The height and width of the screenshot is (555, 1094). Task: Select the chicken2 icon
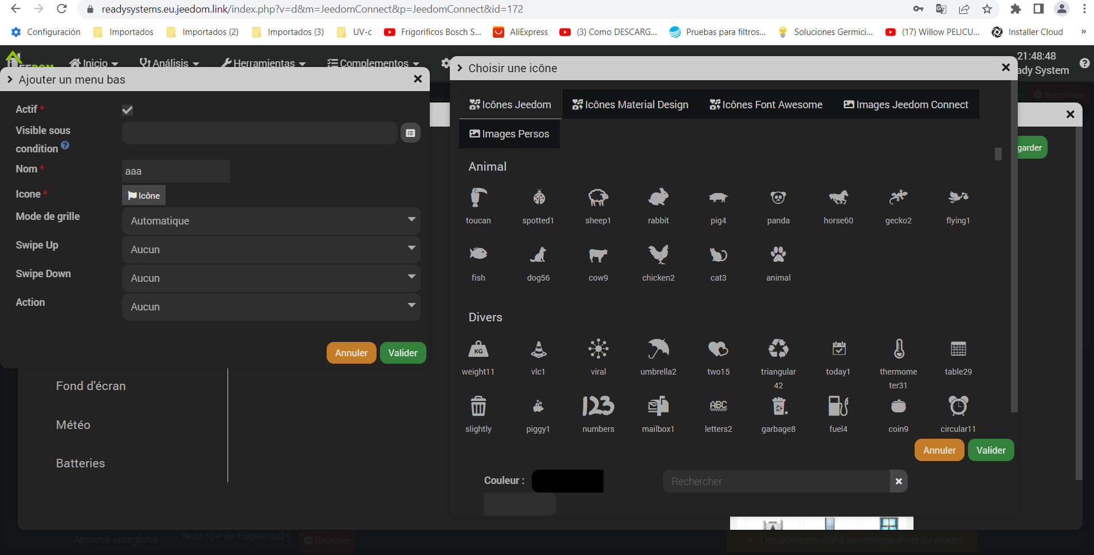coord(658,254)
